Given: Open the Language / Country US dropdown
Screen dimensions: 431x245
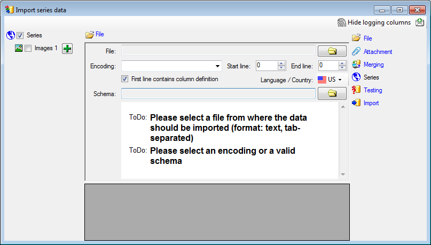Looking at the screenshot, I should tap(340, 80).
